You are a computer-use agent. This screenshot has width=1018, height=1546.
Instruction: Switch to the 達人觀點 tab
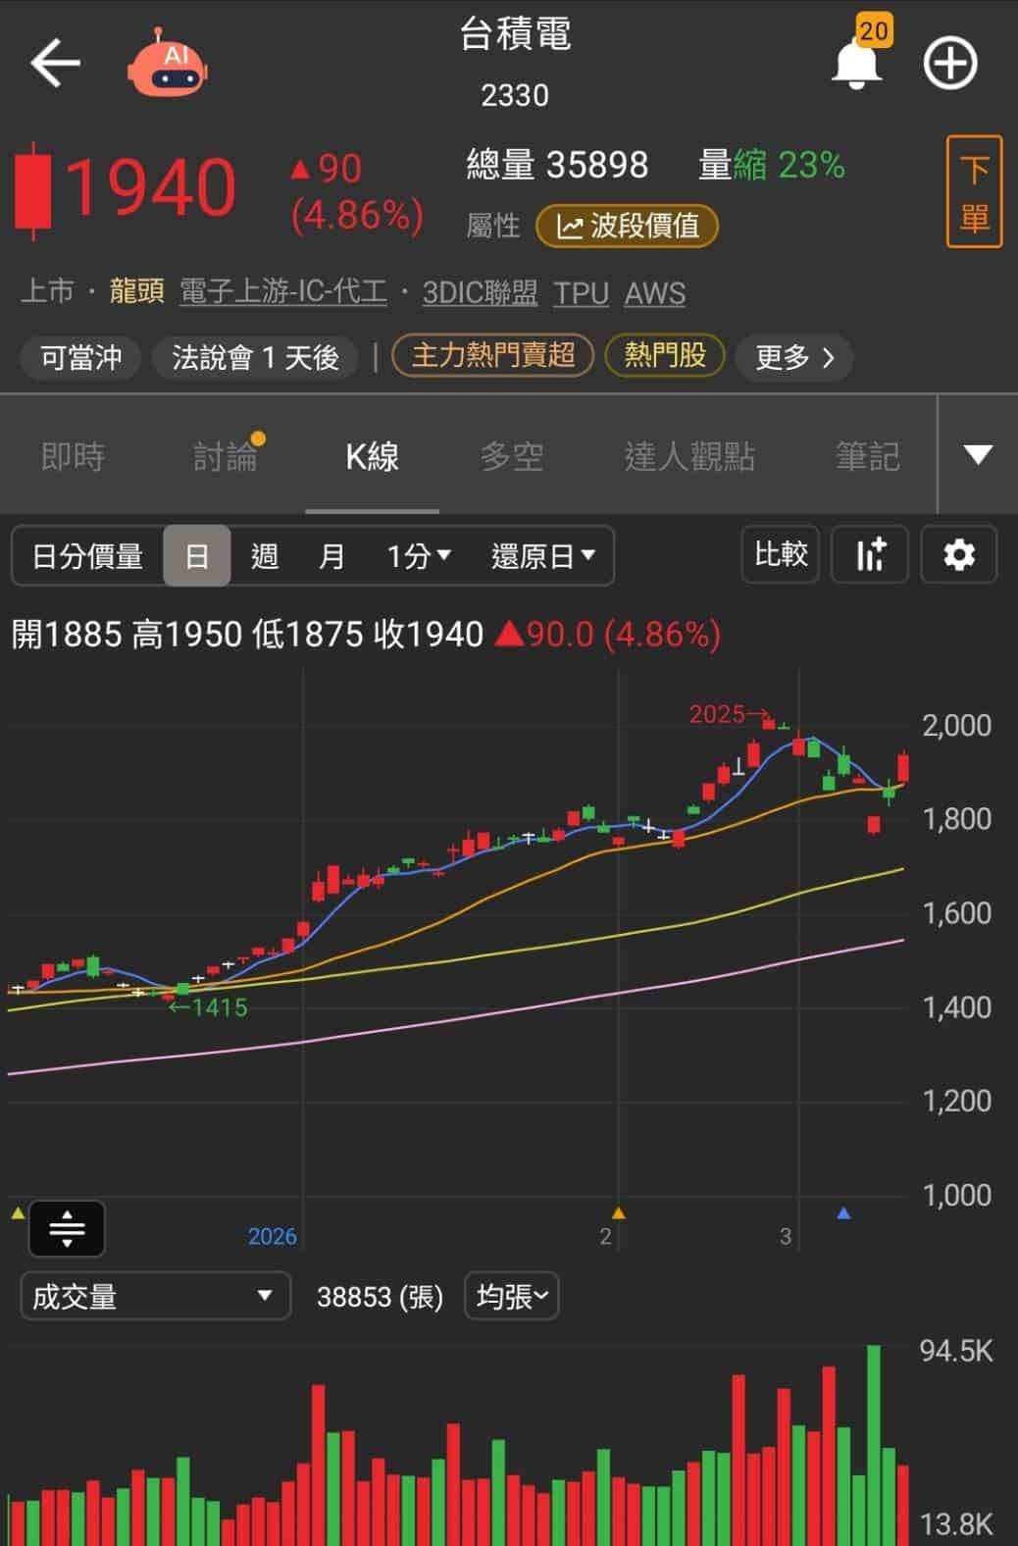[x=689, y=456]
